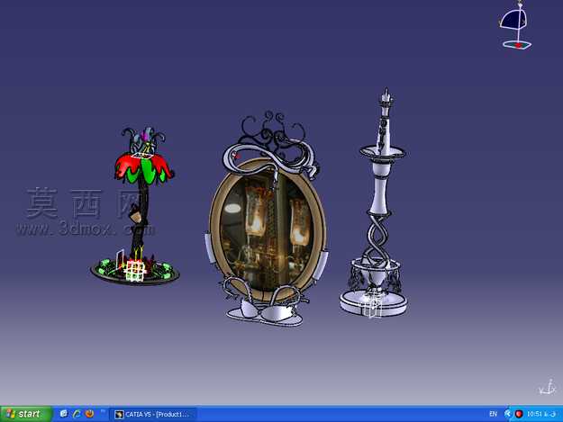The width and height of the screenshot is (563, 422).
Task: Open Internet Explorer from quick launch
Action: [x=77, y=414]
